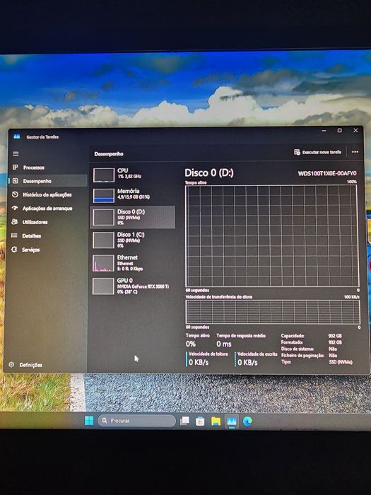The height and width of the screenshot is (495, 371).
Task: Select the Ethernet performance entry
Action: [x=133, y=263]
